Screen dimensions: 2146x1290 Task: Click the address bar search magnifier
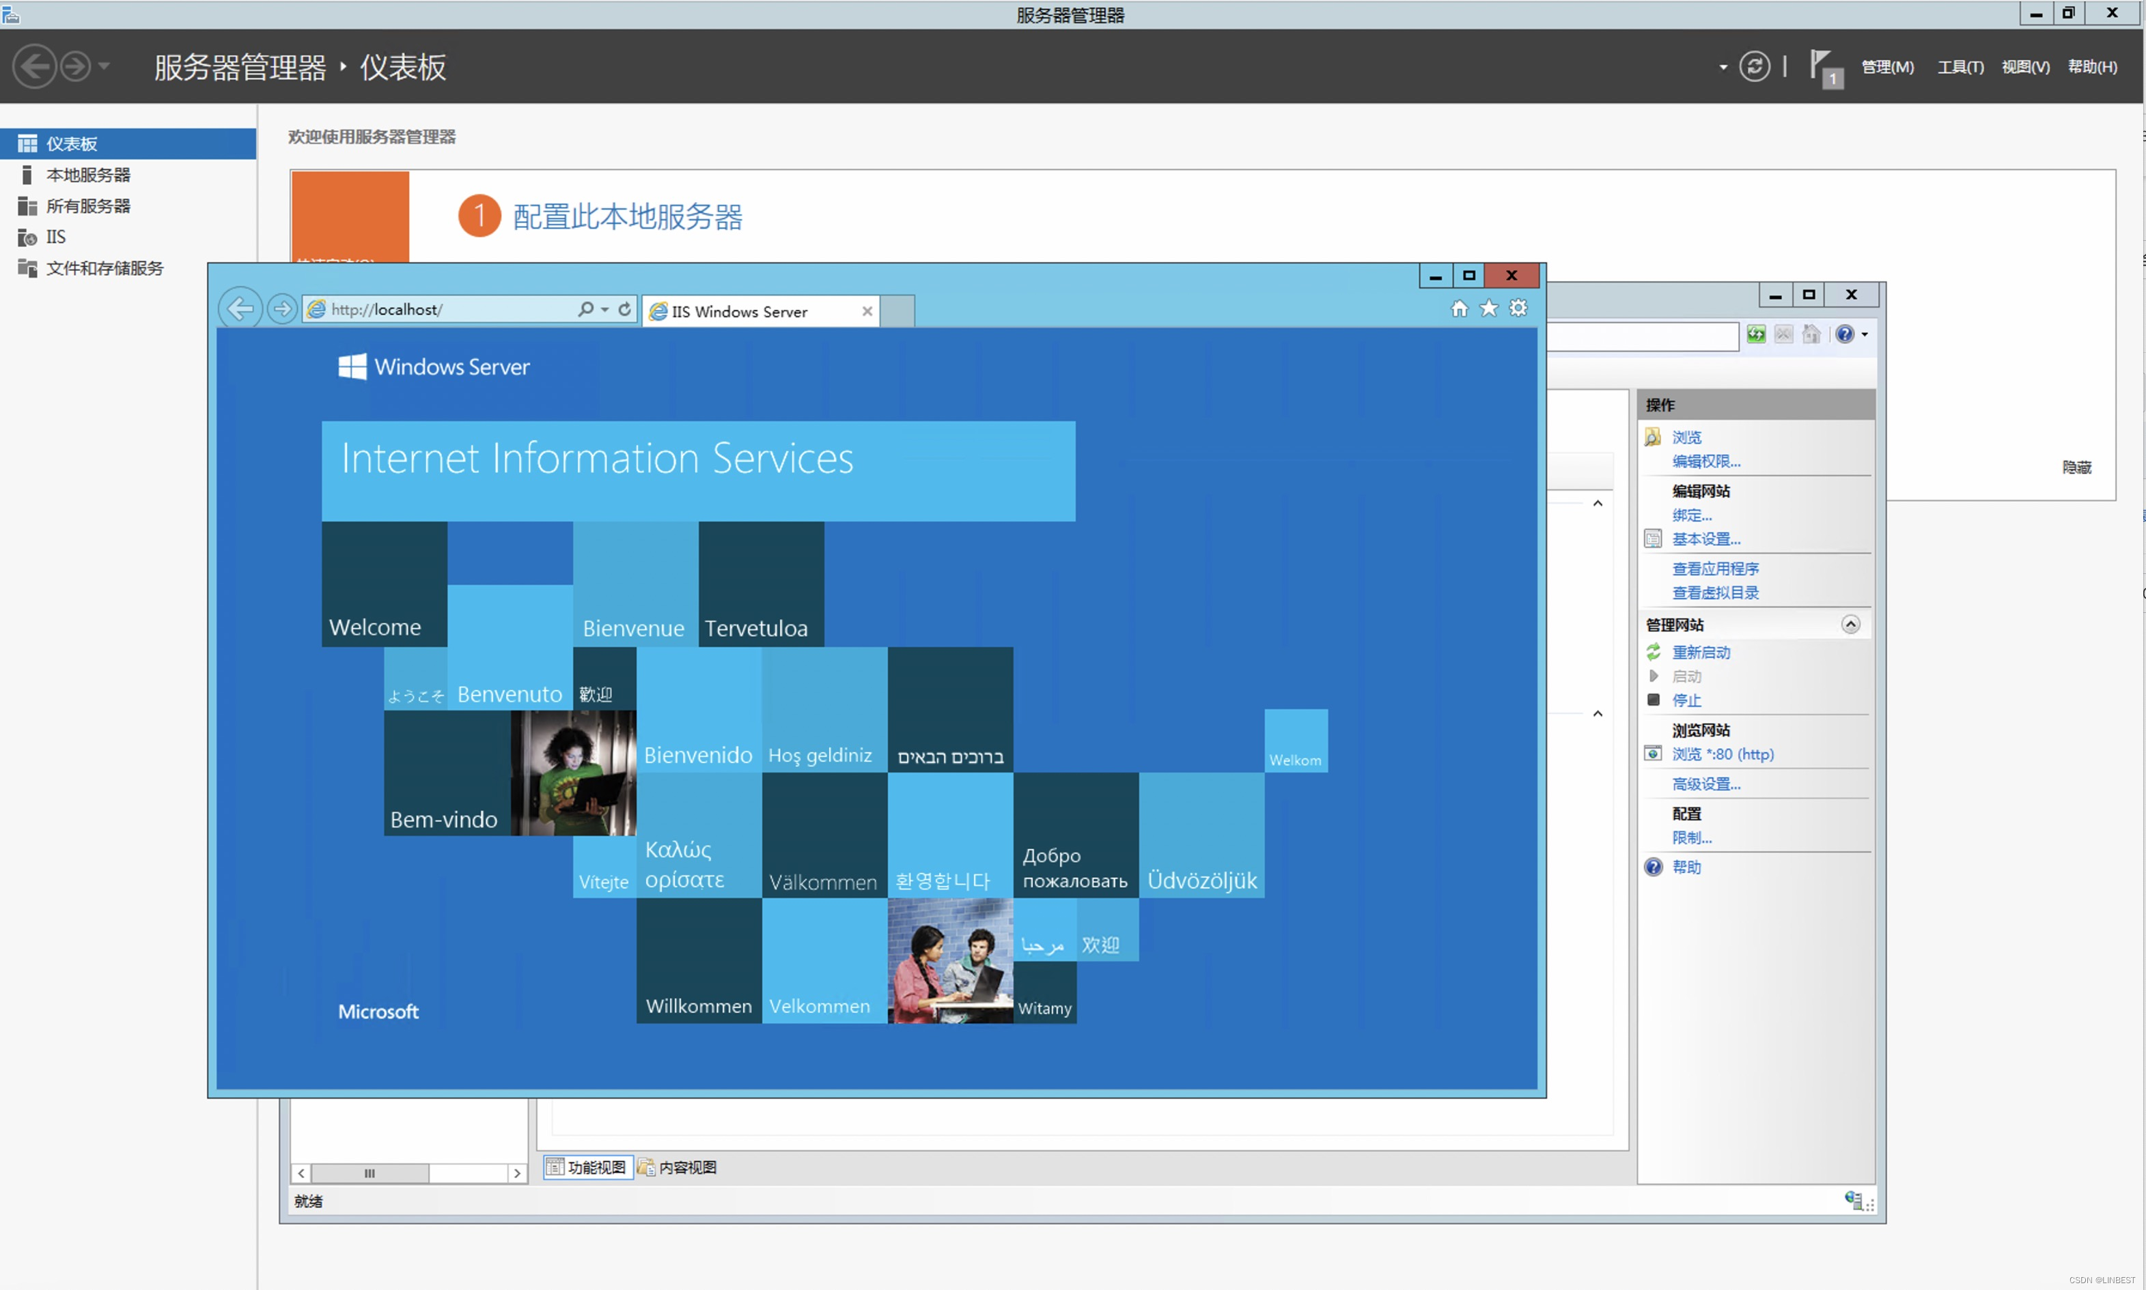point(585,309)
